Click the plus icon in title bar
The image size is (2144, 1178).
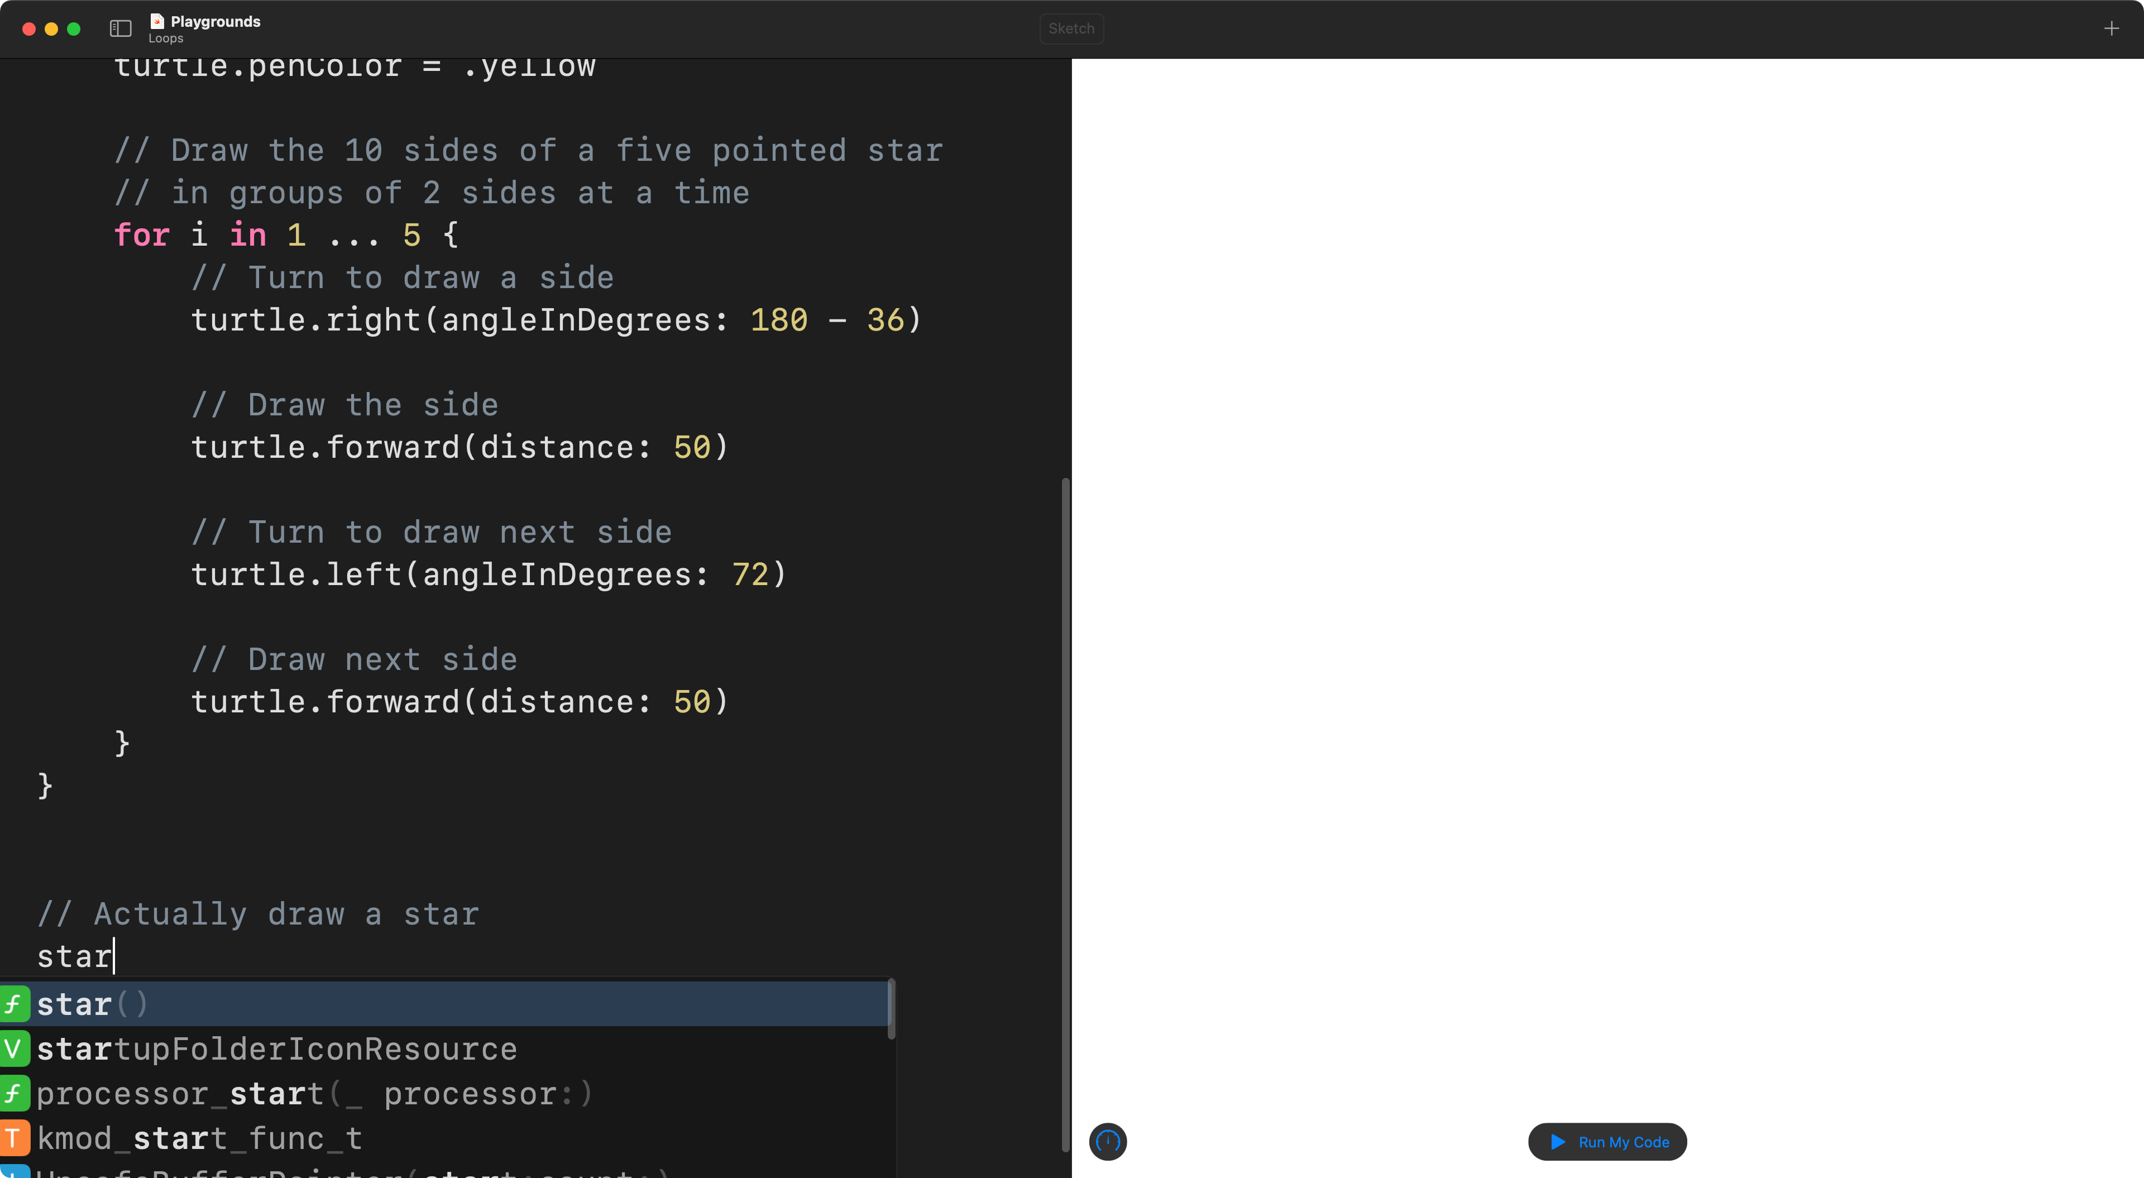(2110, 28)
